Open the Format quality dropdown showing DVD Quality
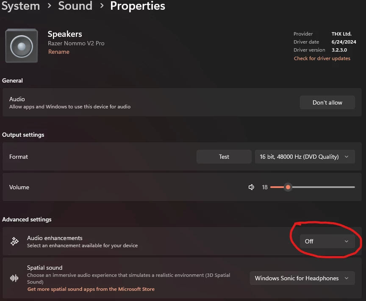This screenshot has height=301, width=366. click(305, 156)
